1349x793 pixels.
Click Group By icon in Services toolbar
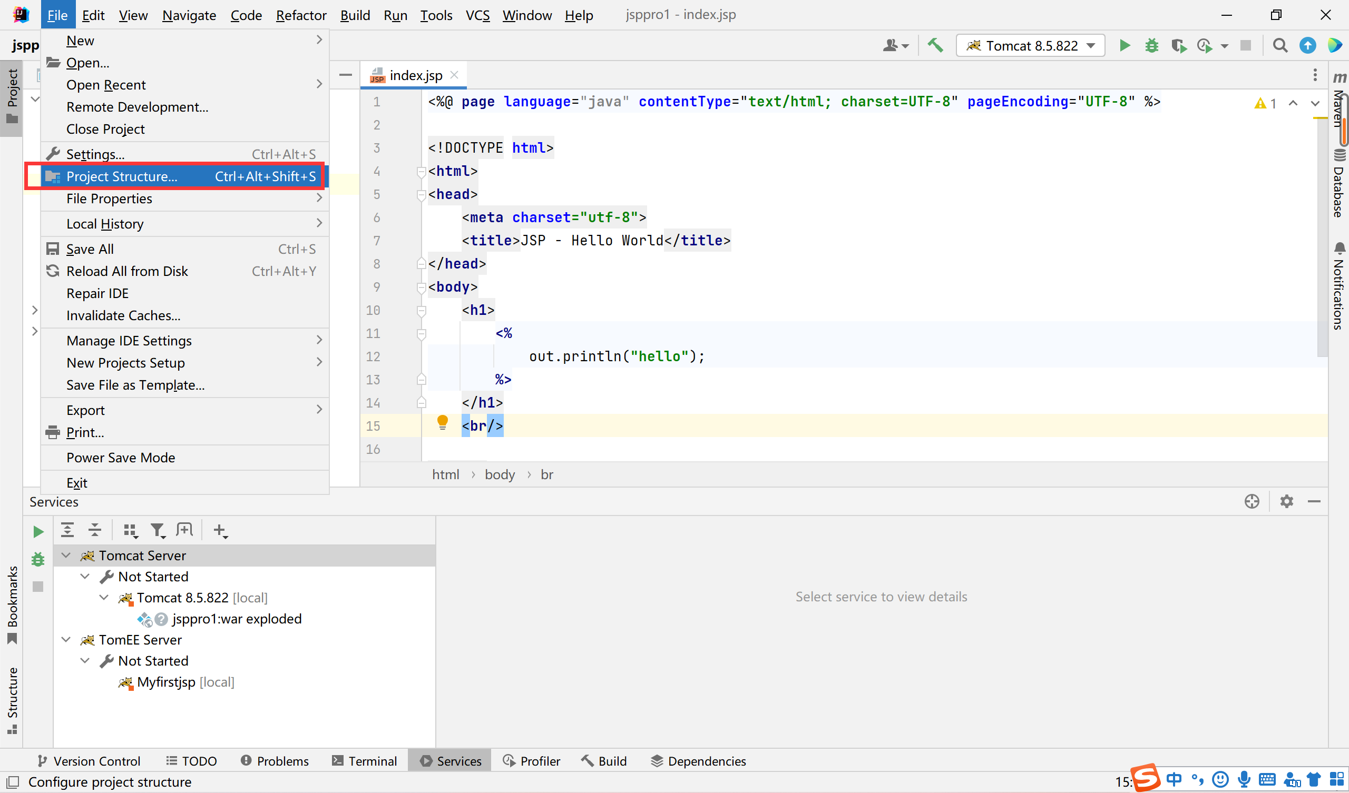[x=131, y=530]
